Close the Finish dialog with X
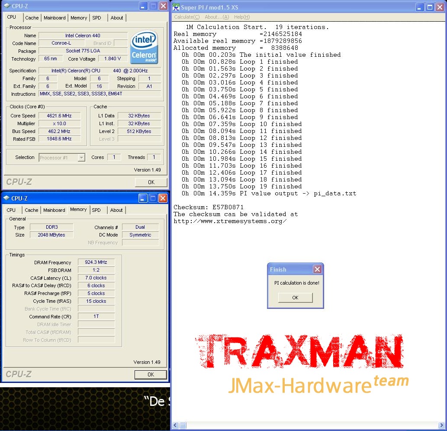 [317, 269]
